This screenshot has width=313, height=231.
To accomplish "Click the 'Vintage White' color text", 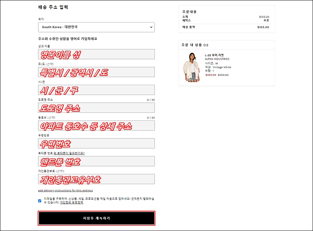I will pos(222,67).
